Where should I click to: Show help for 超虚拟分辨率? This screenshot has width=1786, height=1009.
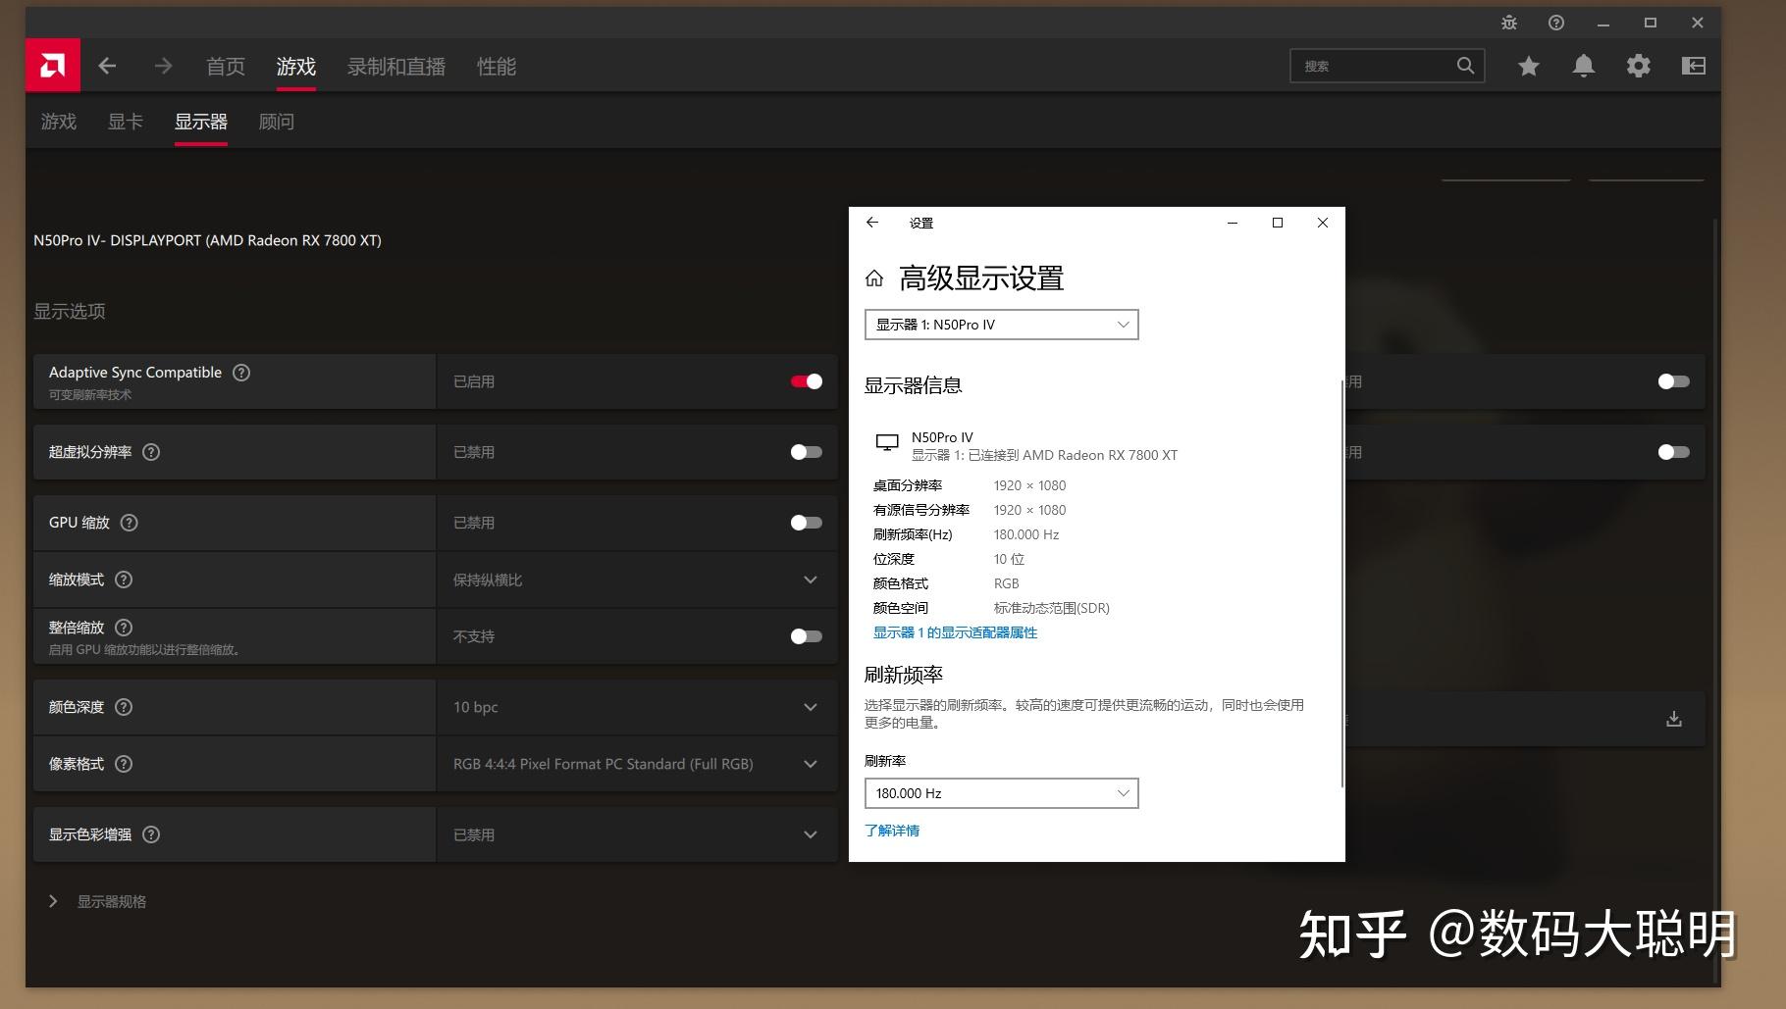click(x=151, y=452)
